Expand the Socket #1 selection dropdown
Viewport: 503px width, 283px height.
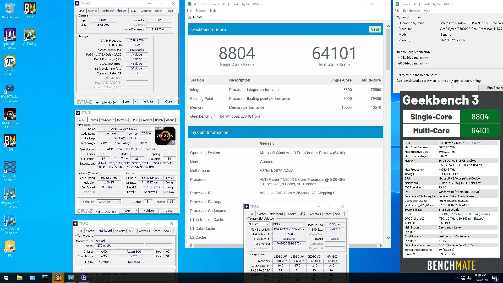(119, 202)
